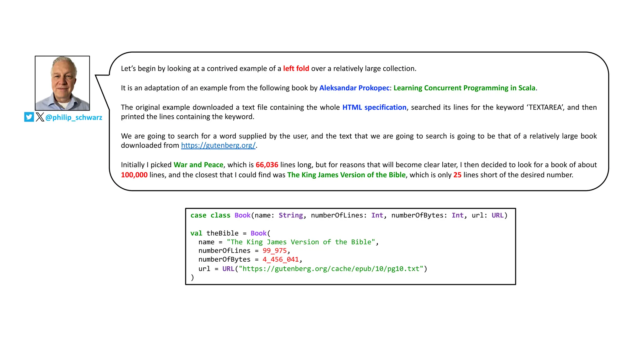Click 'Learning Concurrent Programming in Scala' title

(x=464, y=88)
